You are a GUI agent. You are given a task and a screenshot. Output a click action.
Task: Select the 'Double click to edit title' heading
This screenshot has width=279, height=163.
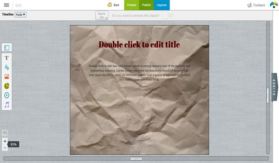[139, 44]
